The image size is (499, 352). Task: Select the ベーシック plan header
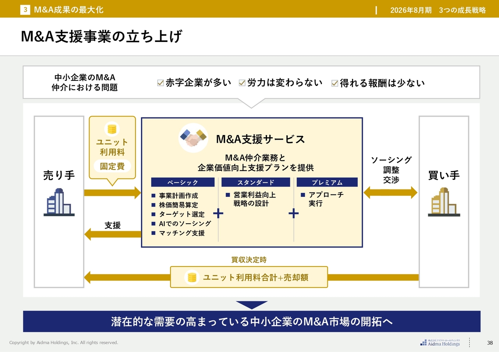[x=183, y=182]
